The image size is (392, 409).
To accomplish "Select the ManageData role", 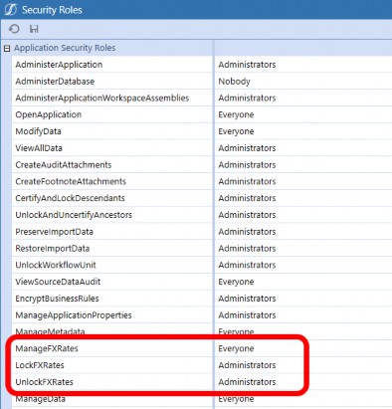I will [41, 399].
